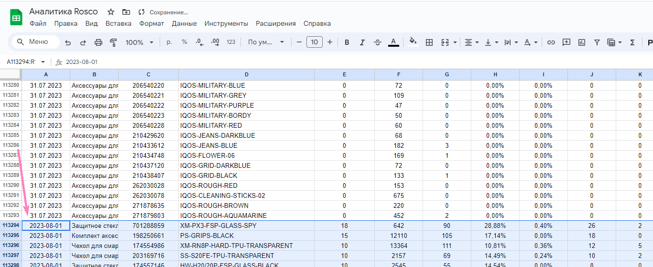Click the functions sigma icon
The height and width of the screenshot is (267, 653).
pos(632,42)
